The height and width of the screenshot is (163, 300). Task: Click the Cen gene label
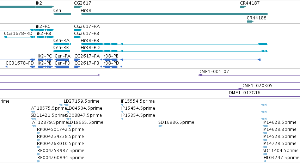(57, 11)
